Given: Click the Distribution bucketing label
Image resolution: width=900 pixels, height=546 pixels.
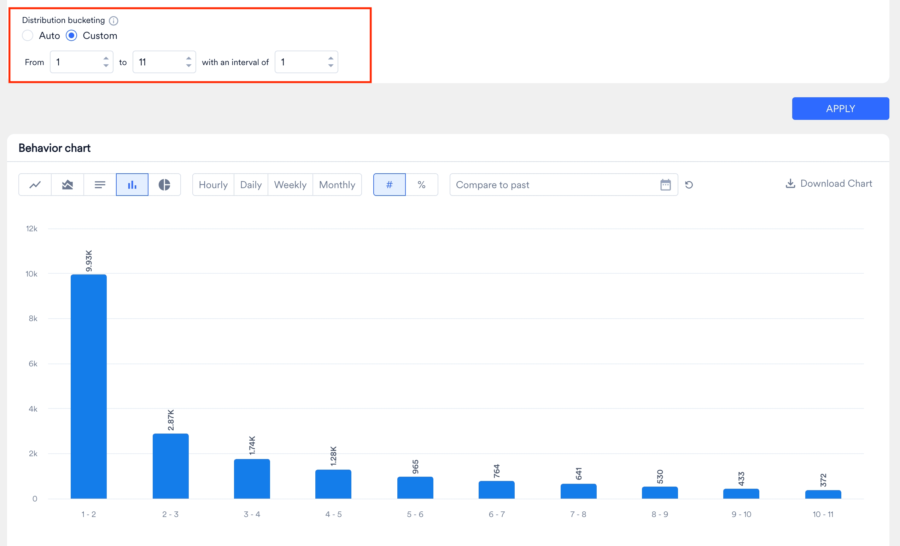Looking at the screenshot, I should pyautogui.click(x=63, y=20).
